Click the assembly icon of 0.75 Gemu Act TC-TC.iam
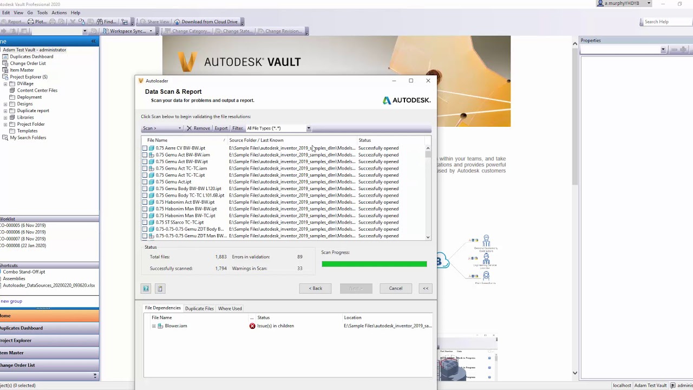This screenshot has height=390, width=693. [152, 168]
